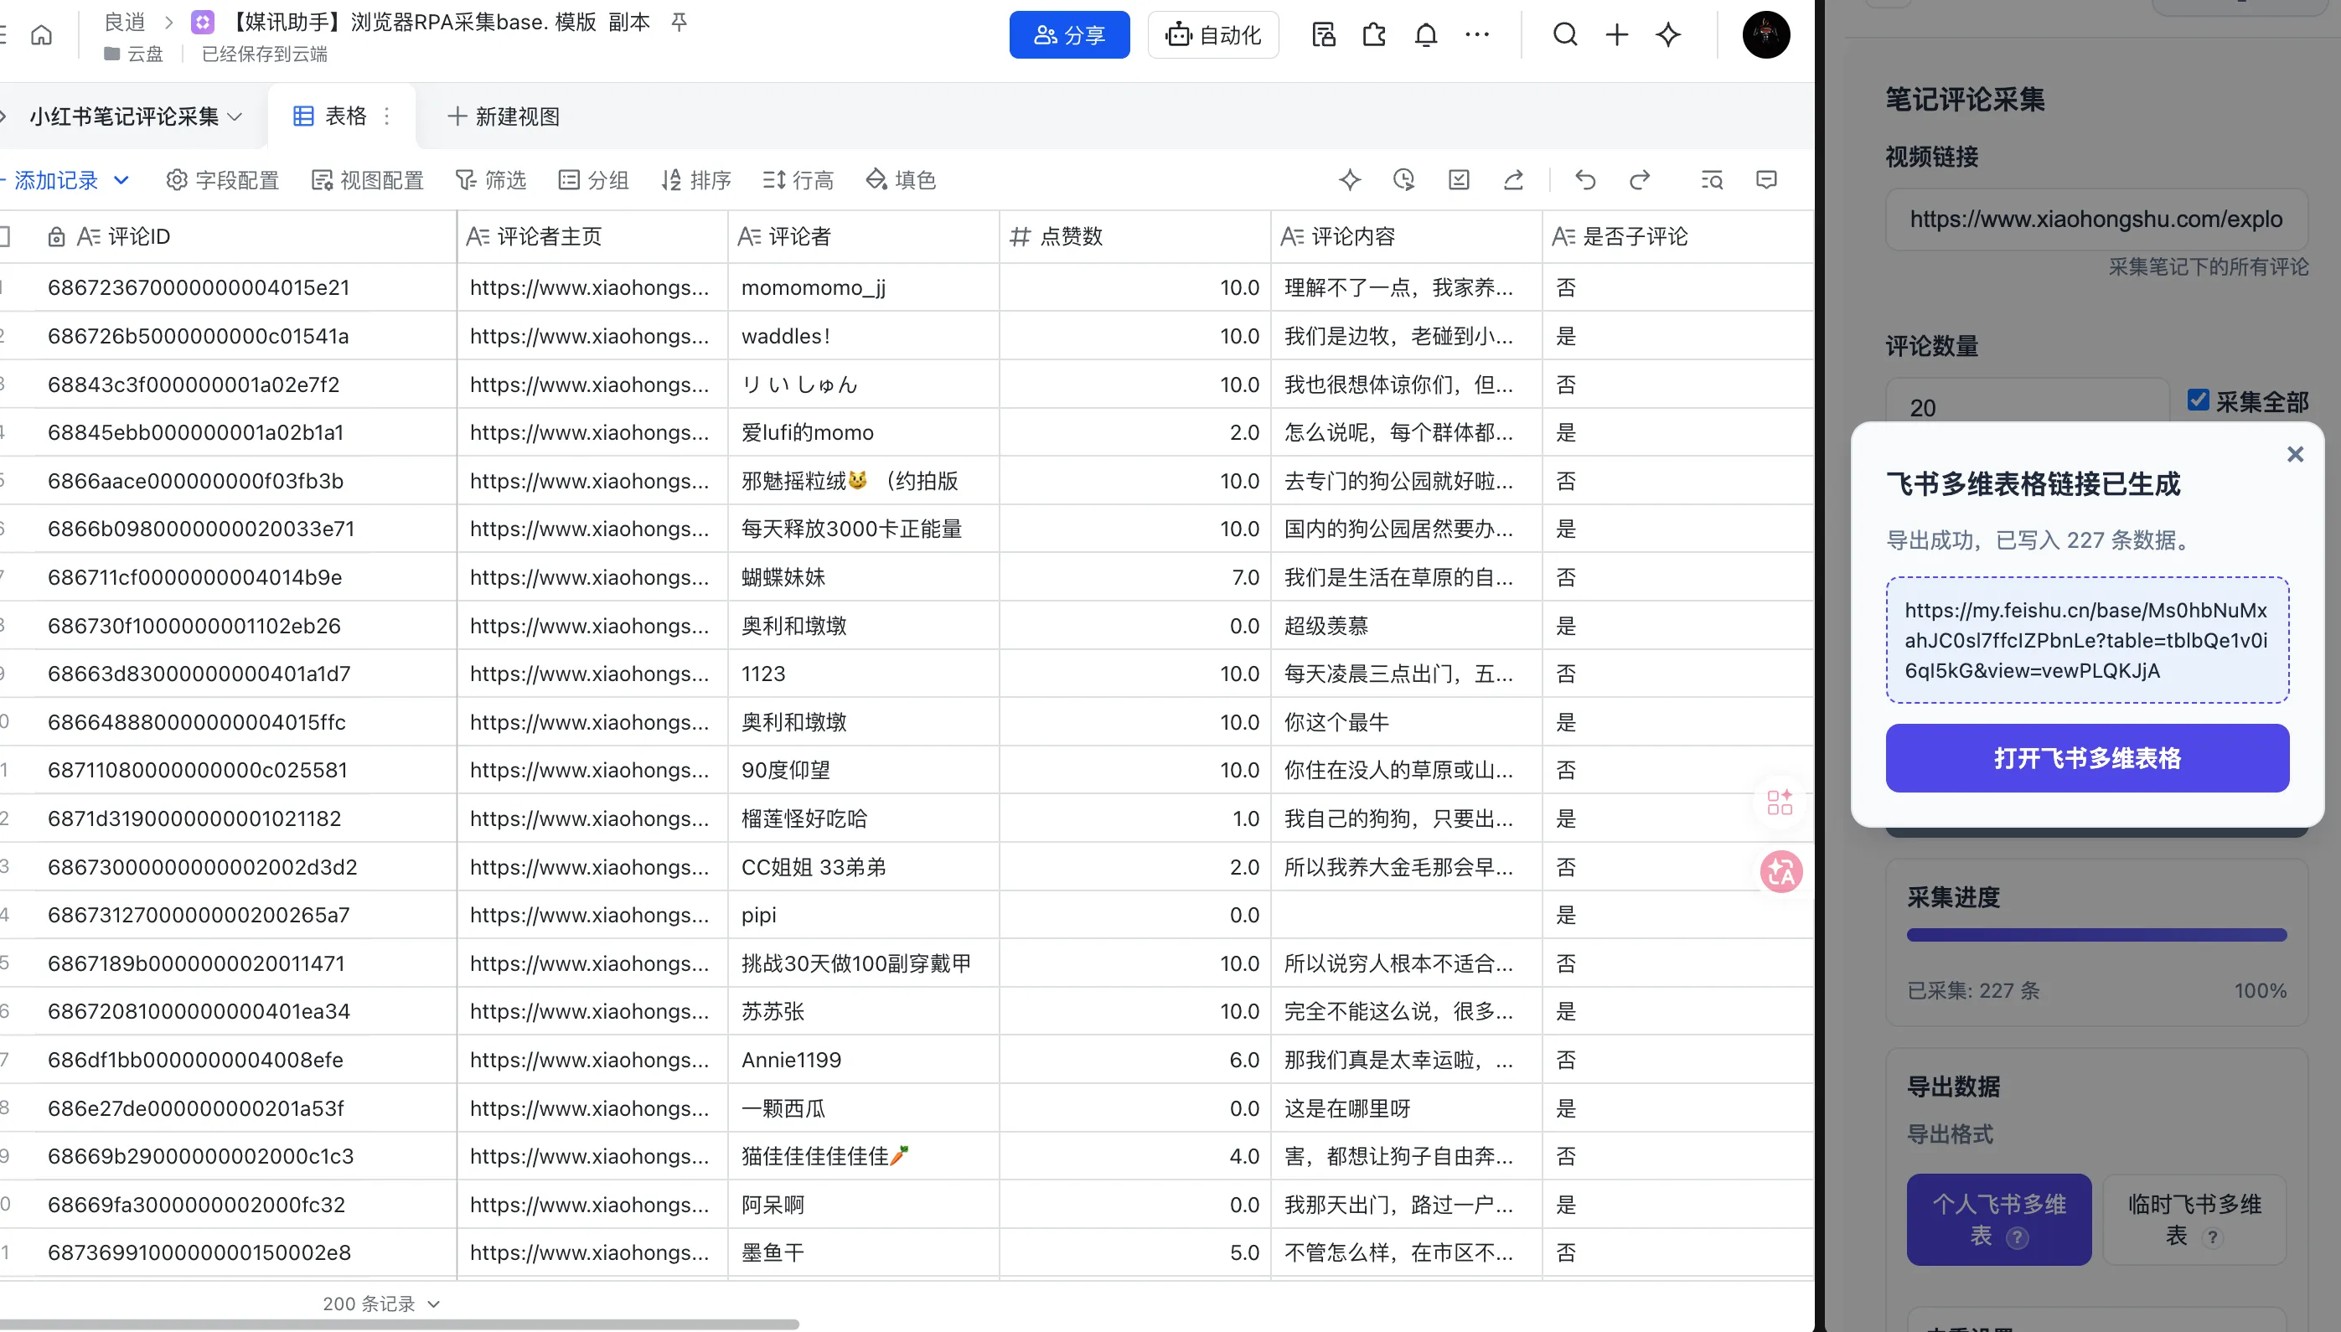Go to the home icon
Screen dimensions: 2341x1332
click(41, 34)
